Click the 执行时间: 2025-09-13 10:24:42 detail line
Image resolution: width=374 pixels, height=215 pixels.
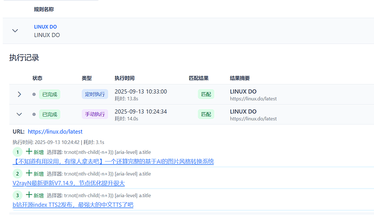pos(59,142)
